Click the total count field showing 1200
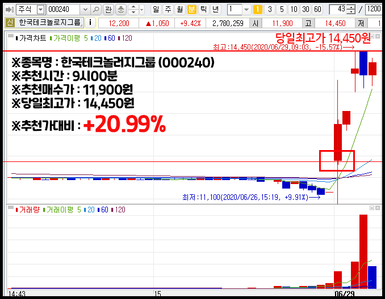Image resolution: width=385 pixels, height=299 pixels. 374,10
